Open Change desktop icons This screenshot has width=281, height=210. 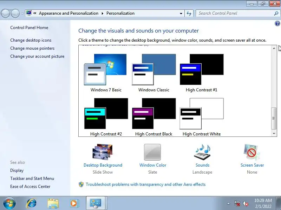(x=31, y=40)
